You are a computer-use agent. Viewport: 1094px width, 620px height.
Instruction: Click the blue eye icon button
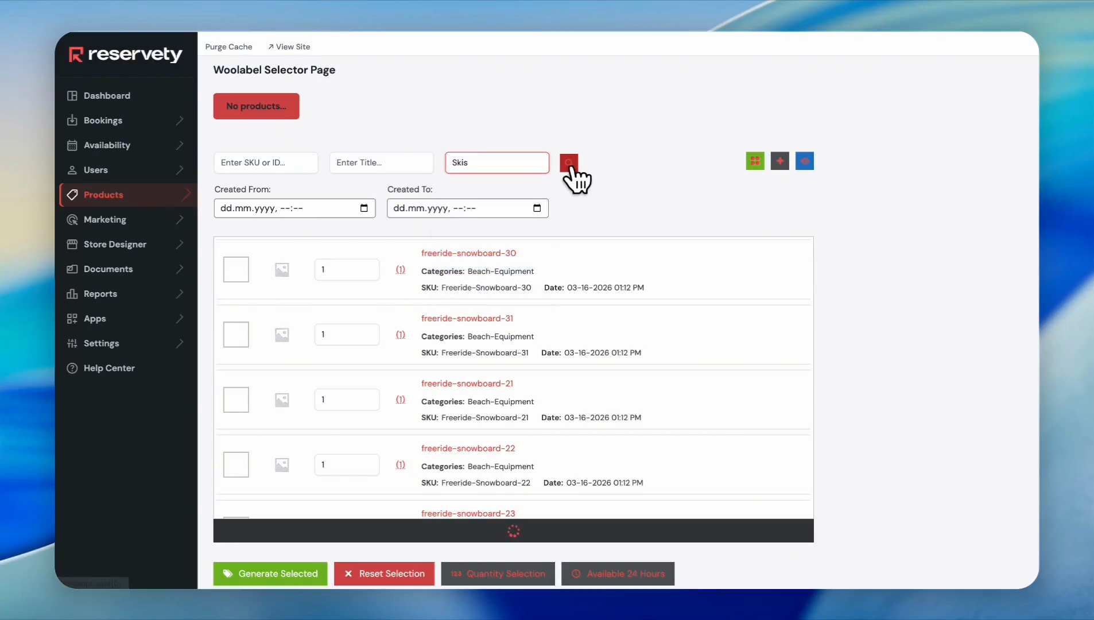click(x=804, y=161)
